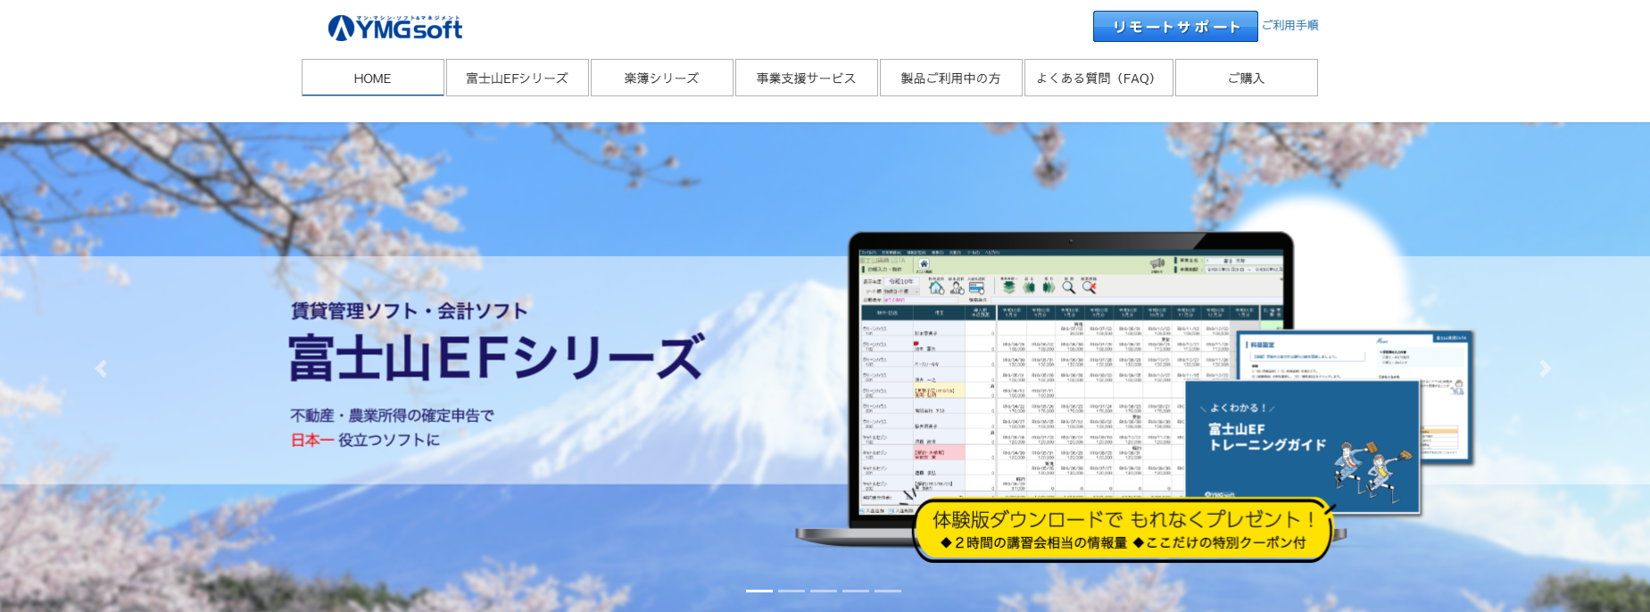This screenshot has width=1650, height=612.
Task: Open the 富士山EFシリーズ menu
Action: [x=517, y=78]
